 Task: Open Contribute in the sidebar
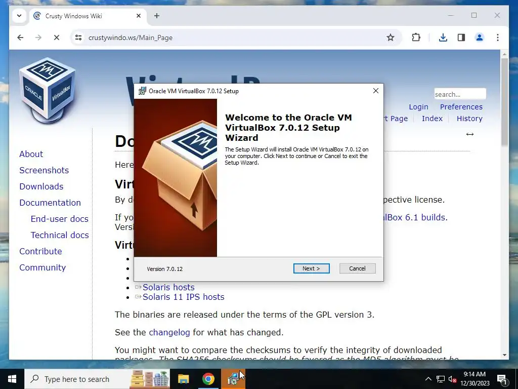[40, 251]
